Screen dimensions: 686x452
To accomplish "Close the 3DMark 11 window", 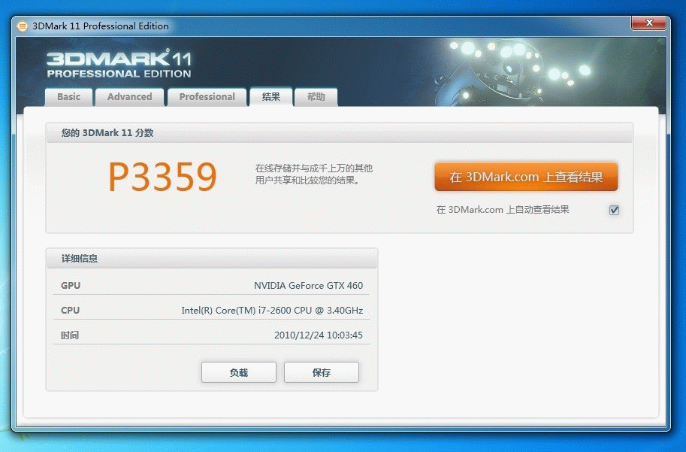I will point(648,23).
